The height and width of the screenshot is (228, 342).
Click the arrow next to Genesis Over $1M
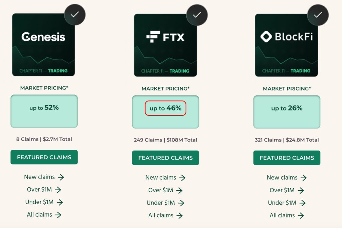pyautogui.click(x=58, y=190)
